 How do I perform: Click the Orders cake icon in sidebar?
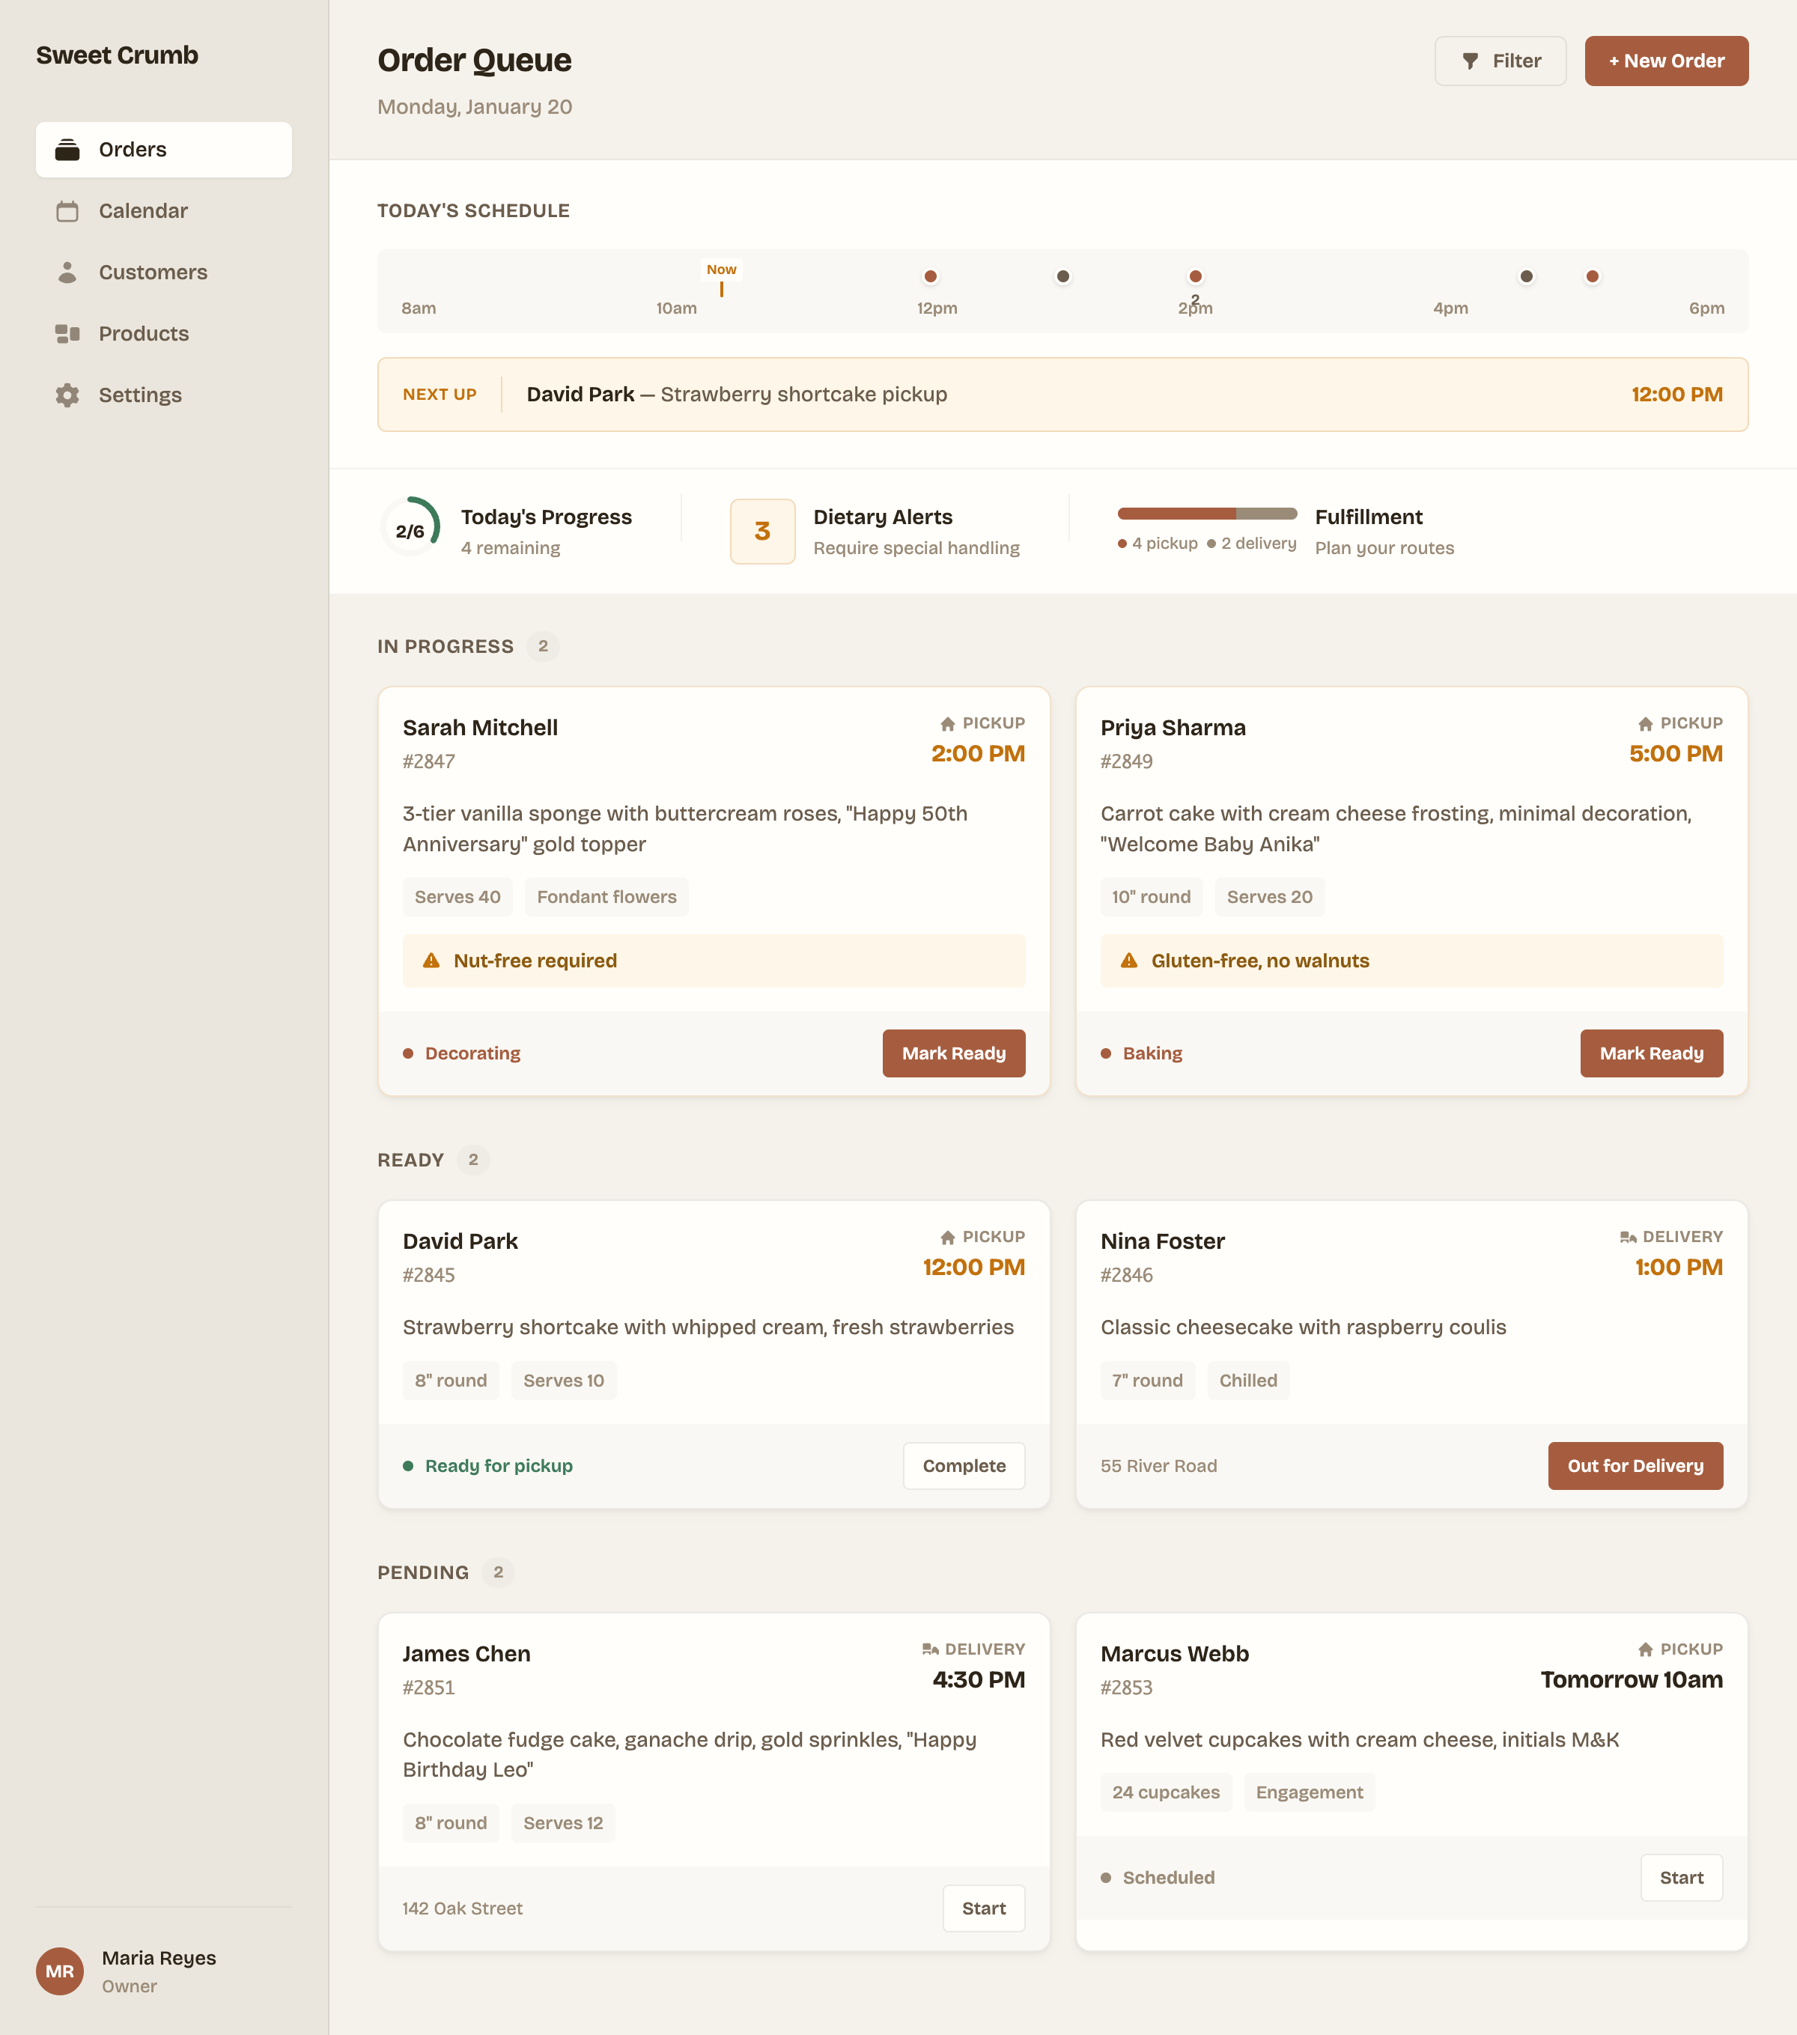(x=67, y=149)
